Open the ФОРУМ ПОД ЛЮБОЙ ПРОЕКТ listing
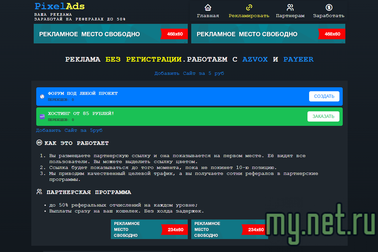Screen dimensions: 378x252 pos(83,94)
